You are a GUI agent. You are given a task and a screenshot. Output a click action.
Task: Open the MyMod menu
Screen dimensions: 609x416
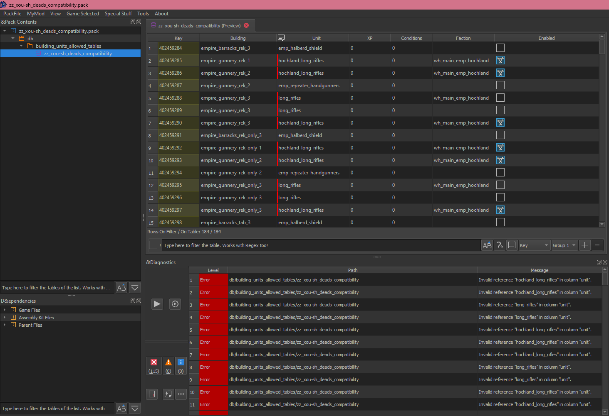coord(36,14)
